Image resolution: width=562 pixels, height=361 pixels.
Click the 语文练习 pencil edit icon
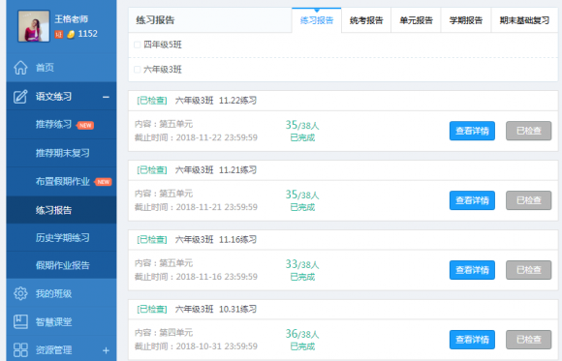[20, 97]
